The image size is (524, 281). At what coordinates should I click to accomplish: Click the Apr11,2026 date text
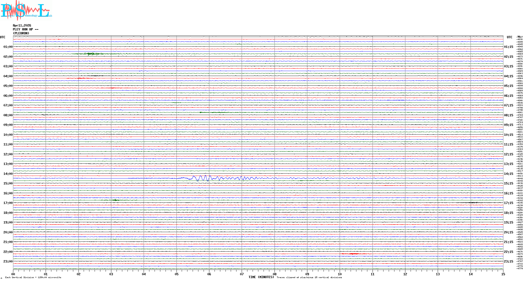(22, 25)
